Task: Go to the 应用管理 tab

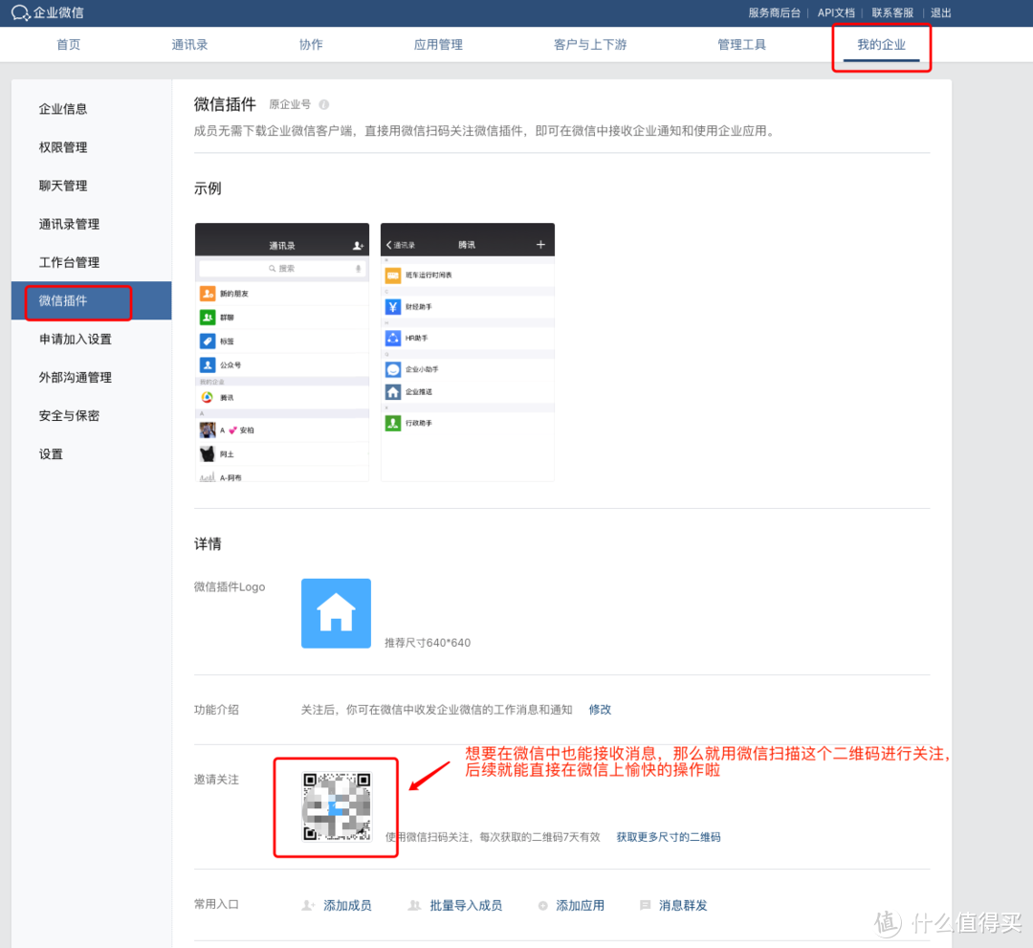Action: click(438, 45)
